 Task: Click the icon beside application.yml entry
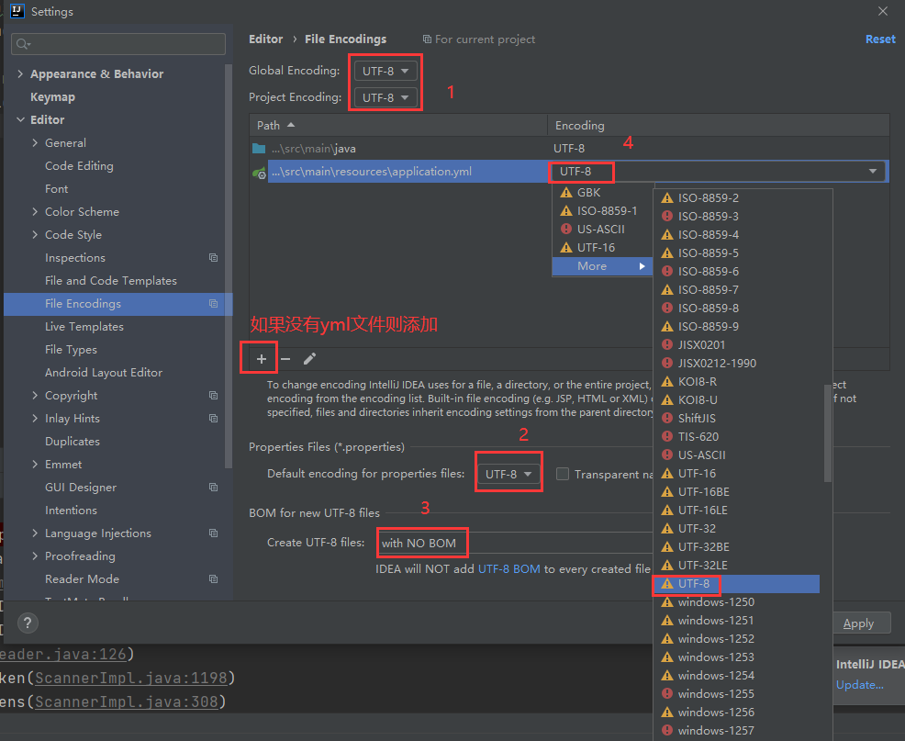(258, 172)
